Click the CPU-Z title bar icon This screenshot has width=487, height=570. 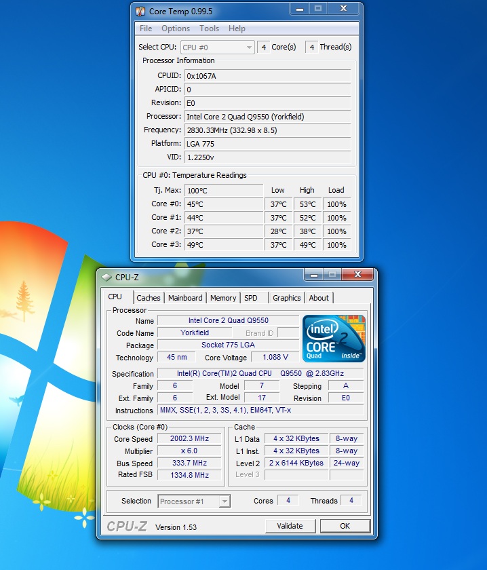pyautogui.click(x=106, y=278)
